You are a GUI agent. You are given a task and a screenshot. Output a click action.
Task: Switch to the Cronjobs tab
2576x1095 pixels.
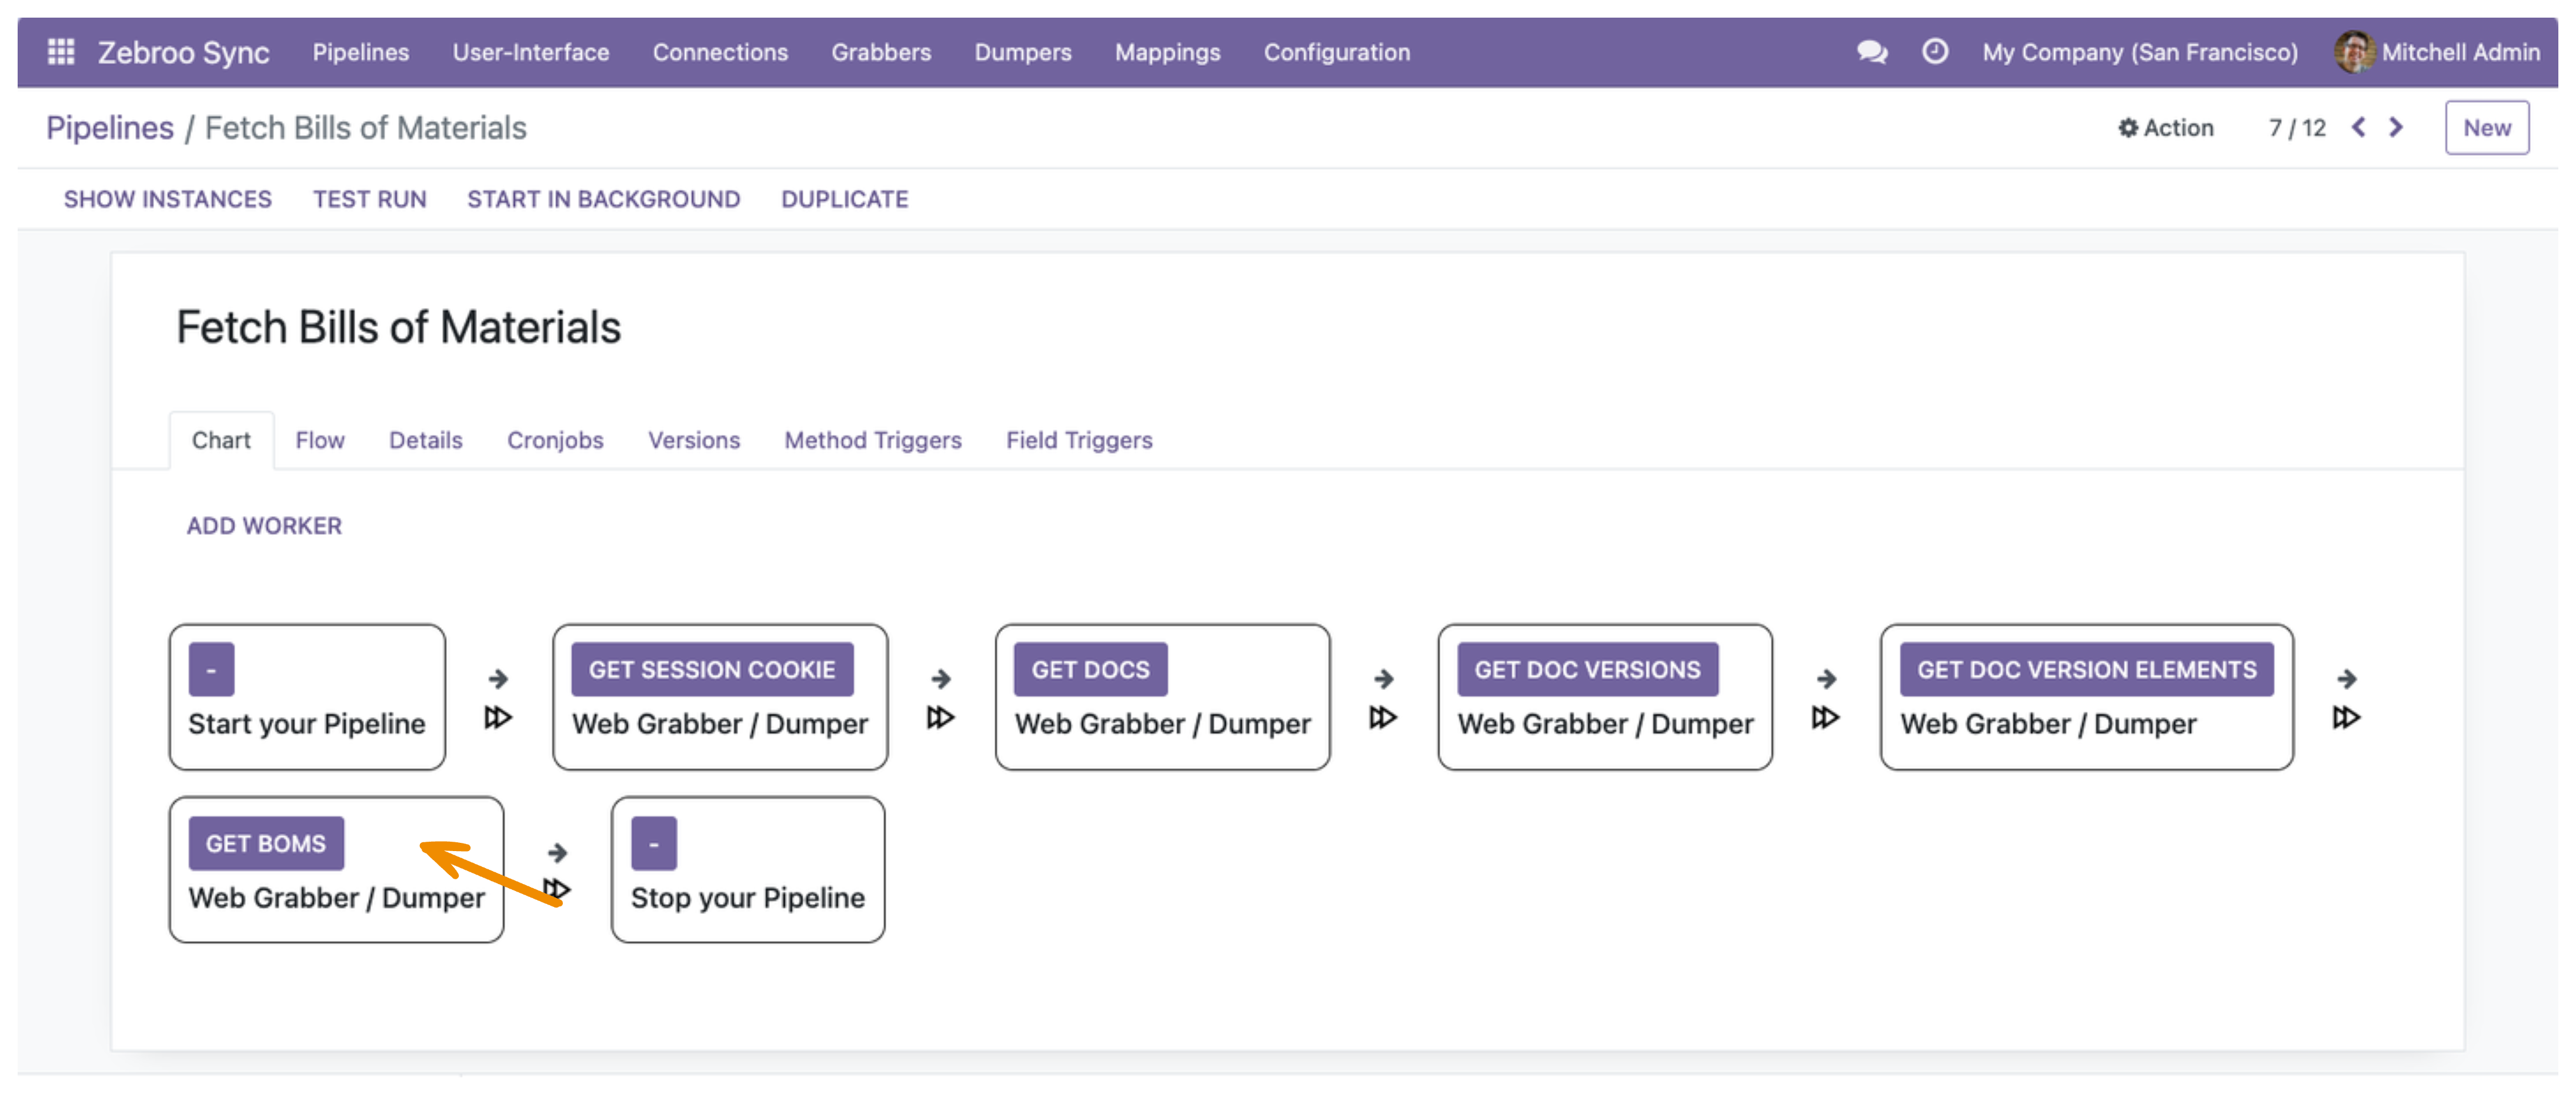pos(555,441)
